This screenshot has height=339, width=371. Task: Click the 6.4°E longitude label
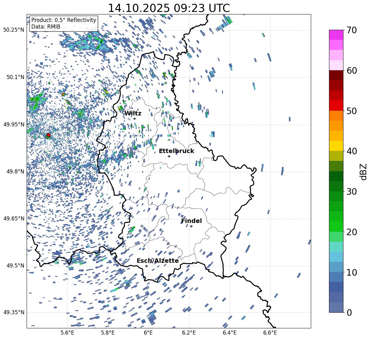coord(229,333)
